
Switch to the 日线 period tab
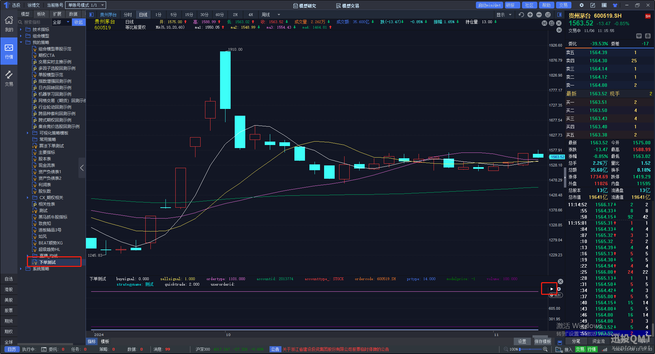[143, 15]
